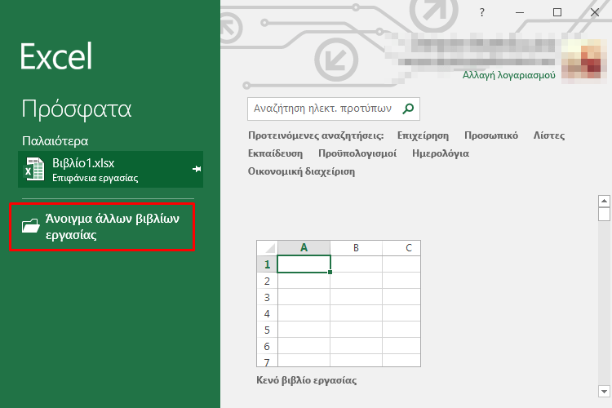Minimize the Excel window

coord(520,12)
